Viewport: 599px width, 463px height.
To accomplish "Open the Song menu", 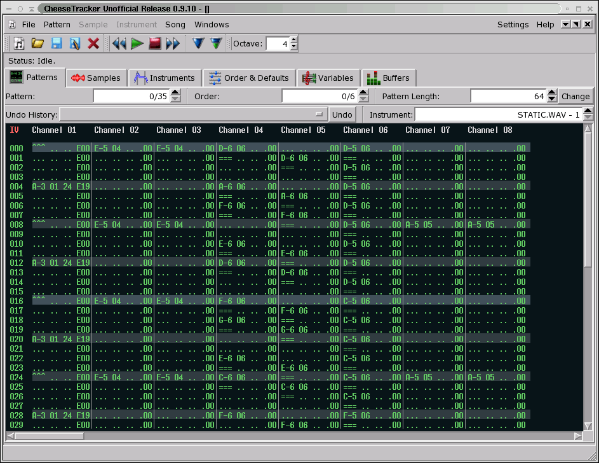I will pos(175,25).
